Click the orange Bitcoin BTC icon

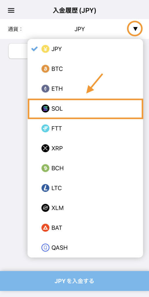45,69
